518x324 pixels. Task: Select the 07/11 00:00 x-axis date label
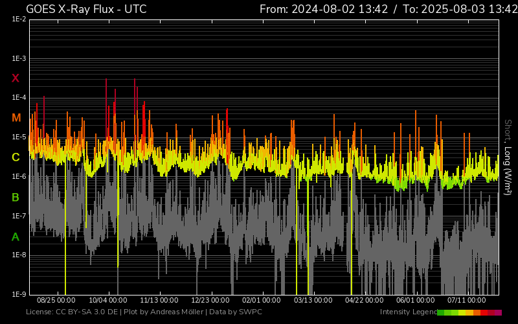tap(467, 301)
